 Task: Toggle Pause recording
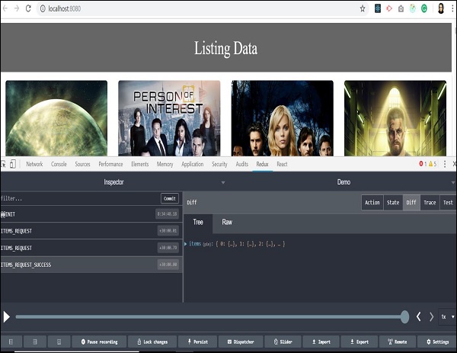pyautogui.click(x=99, y=342)
